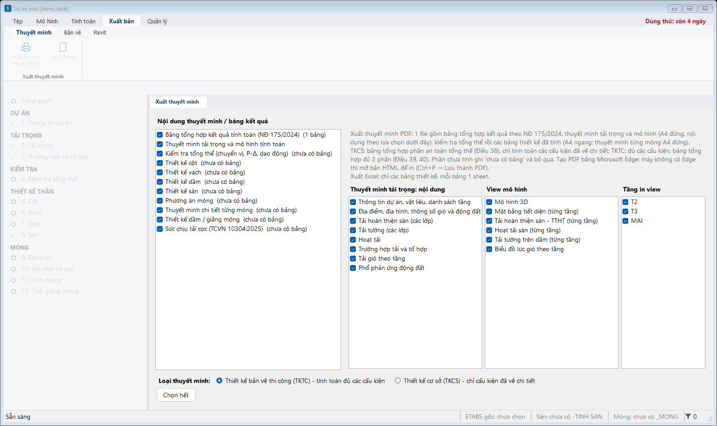Open 3. Trường hợp và tổ hợp step
717x426 pixels.
(x=55, y=156)
